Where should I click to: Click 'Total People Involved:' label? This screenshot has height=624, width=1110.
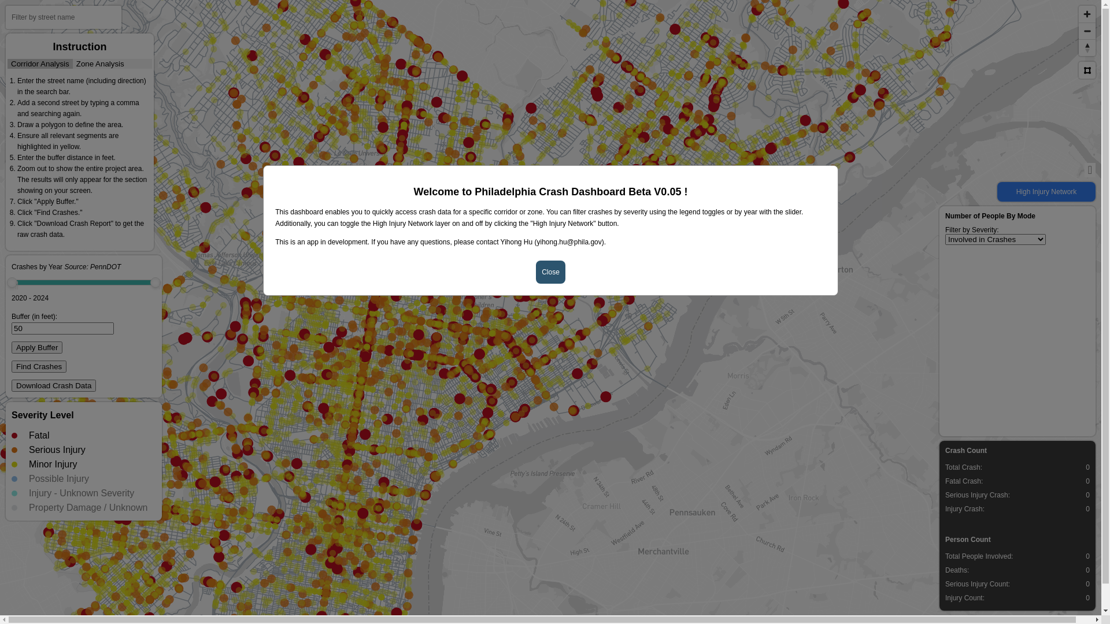[x=979, y=556]
